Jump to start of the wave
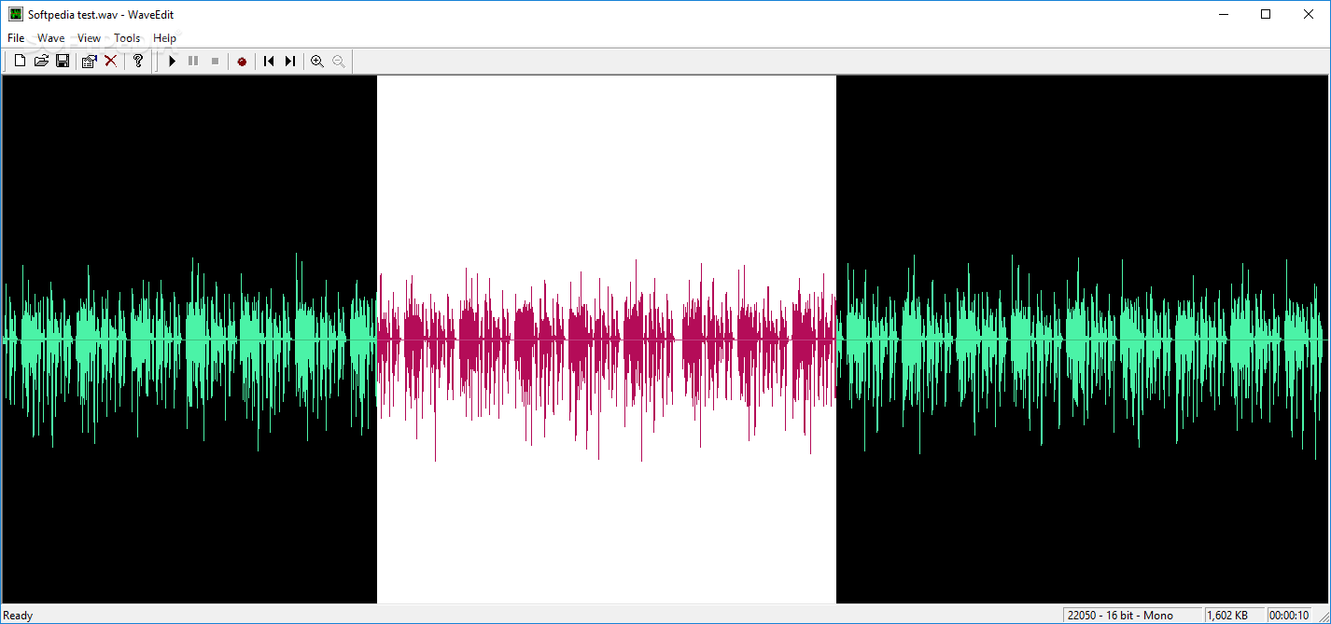Screen dimensions: 1331x624 [x=269, y=61]
